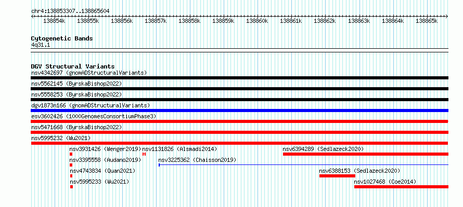Click small red marker under nsv3395558

[x=71, y=165]
